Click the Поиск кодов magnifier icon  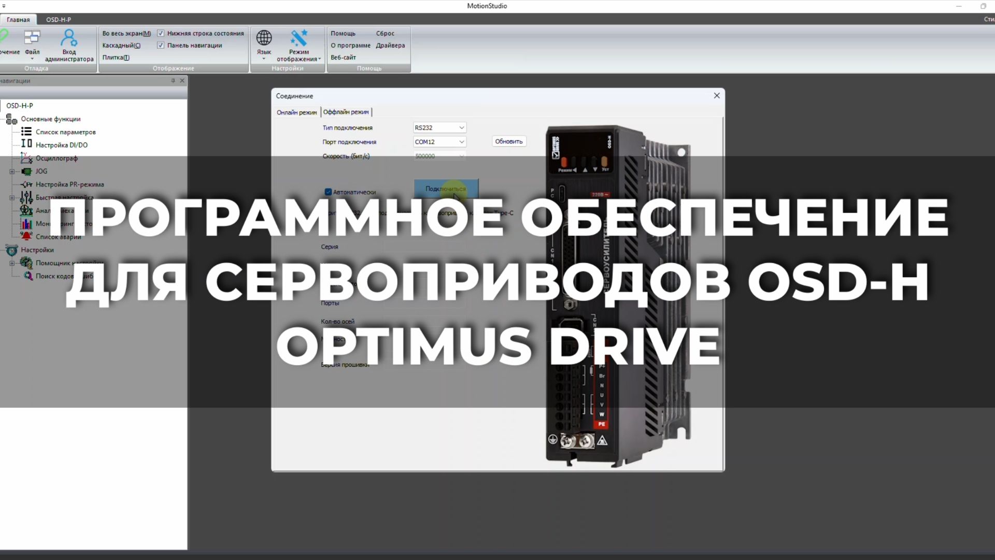[29, 276]
